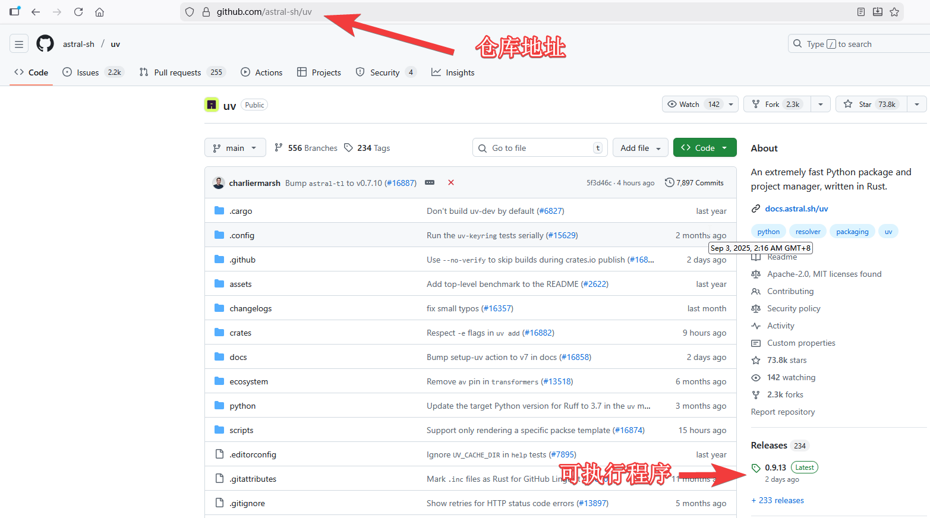The height and width of the screenshot is (518, 930).
Task: Expand the green Code dropdown
Action: (705, 148)
